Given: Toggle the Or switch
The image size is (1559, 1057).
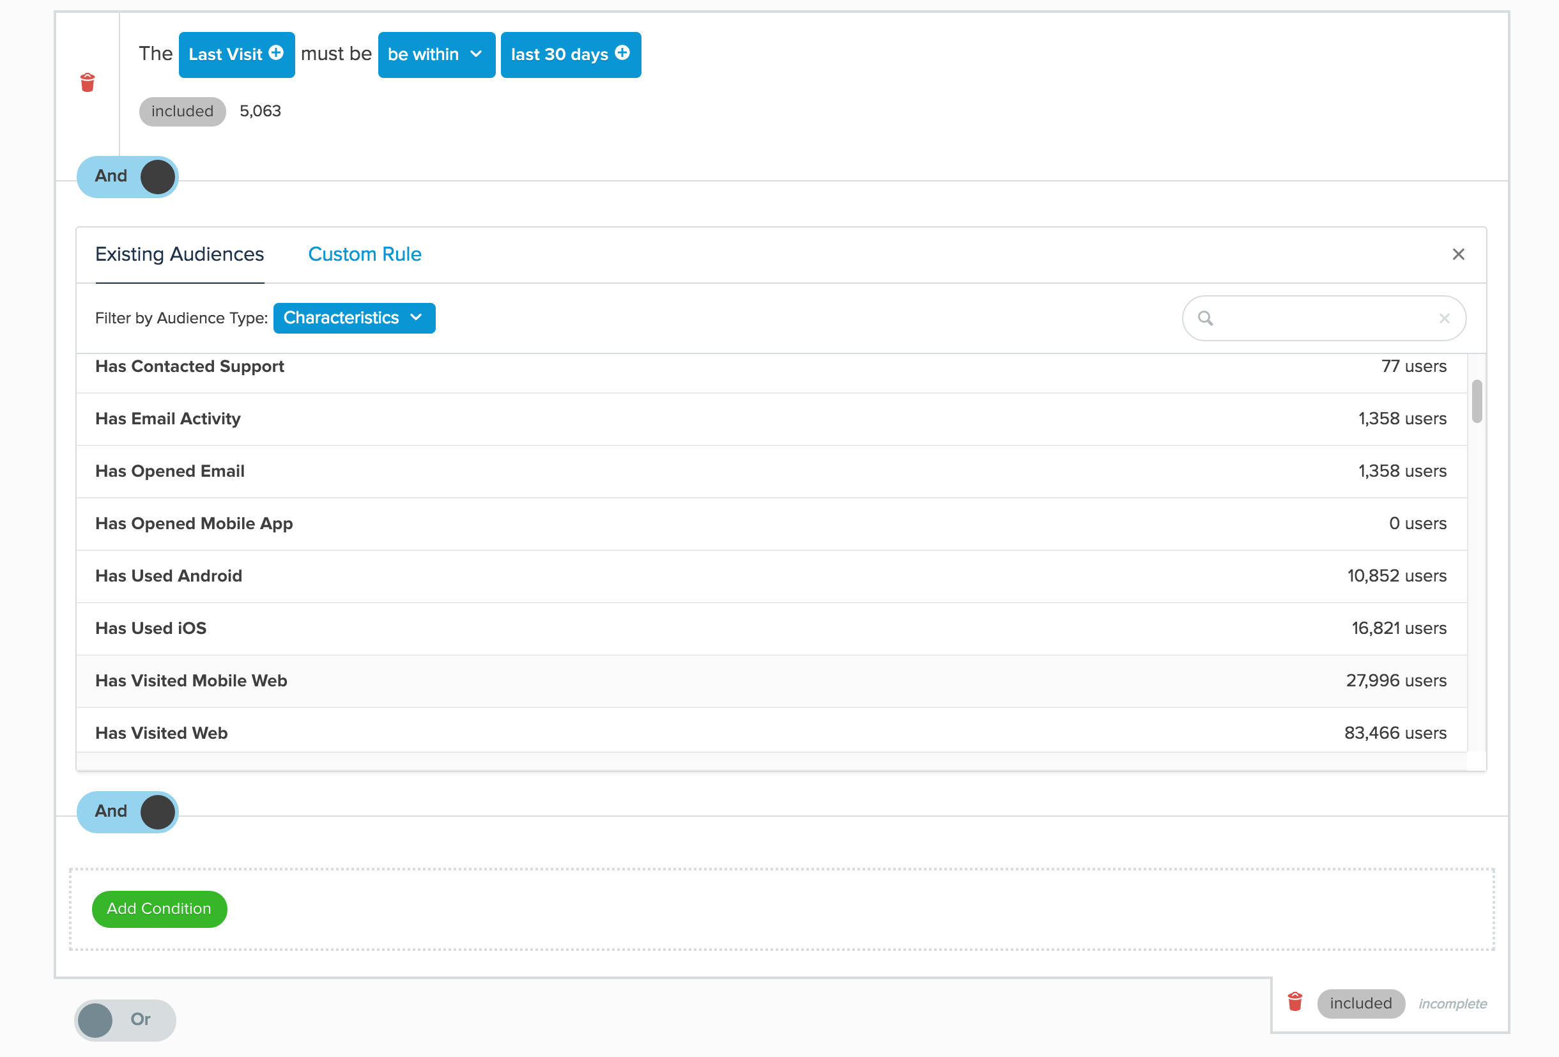Looking at the screenshot, I should pos(125,1020).
